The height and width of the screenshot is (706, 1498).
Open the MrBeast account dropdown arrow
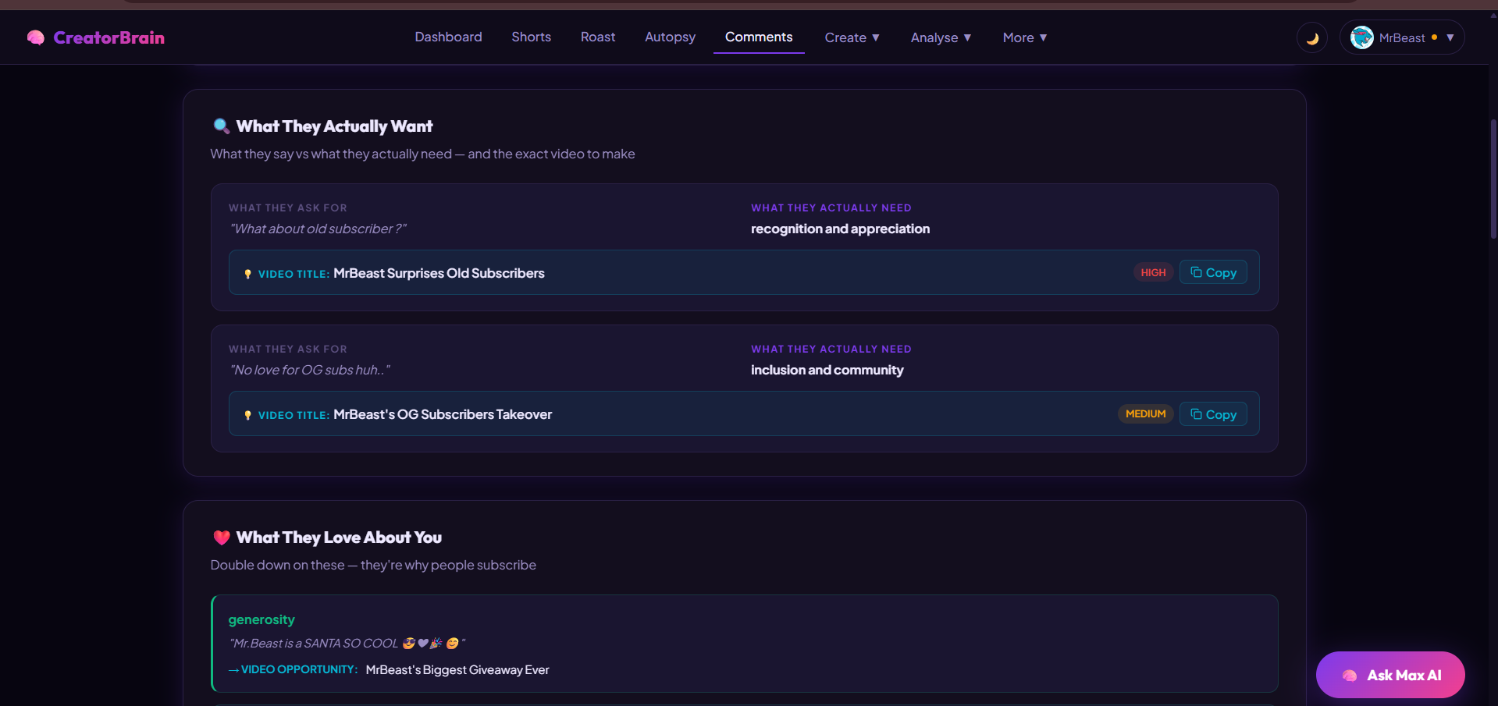(1450, 37)
